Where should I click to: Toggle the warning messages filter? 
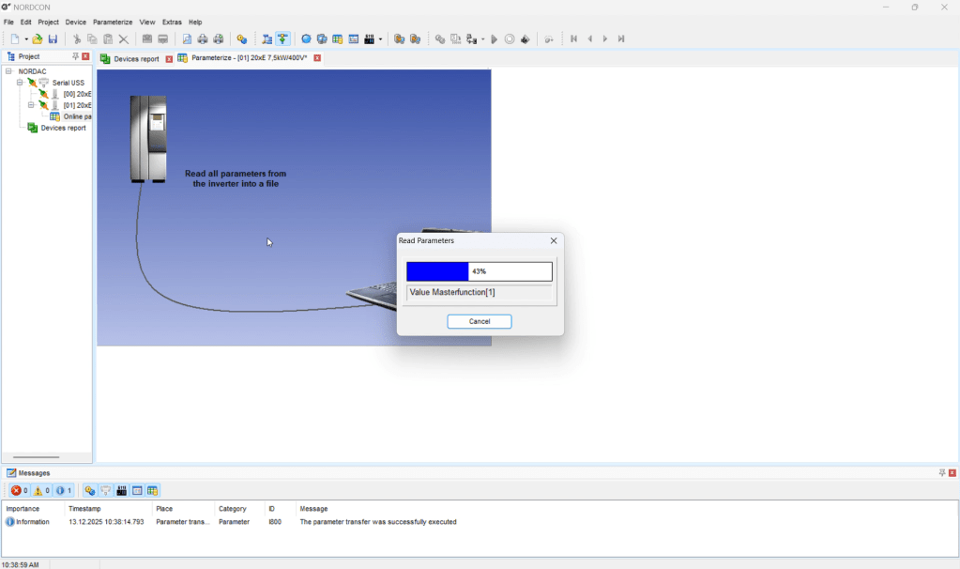pos(41,490)
